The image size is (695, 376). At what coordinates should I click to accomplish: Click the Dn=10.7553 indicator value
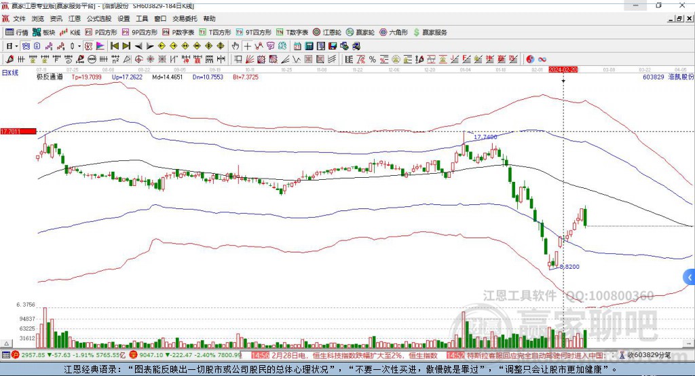tap(208, 77)
